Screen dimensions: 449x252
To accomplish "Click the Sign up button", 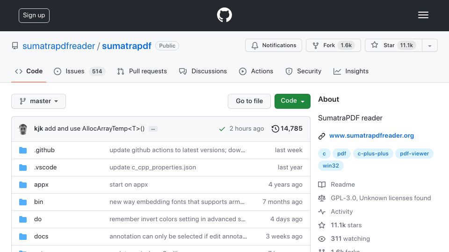I will tap(34, 15).
